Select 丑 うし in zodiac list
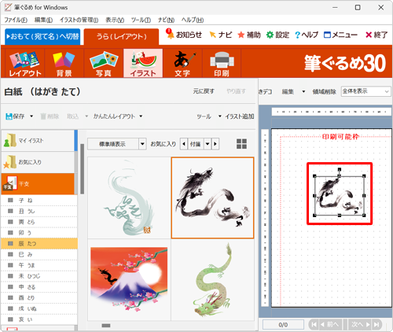393x332 pixels. 39,211
